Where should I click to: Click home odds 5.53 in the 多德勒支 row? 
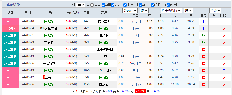[161, 63]
